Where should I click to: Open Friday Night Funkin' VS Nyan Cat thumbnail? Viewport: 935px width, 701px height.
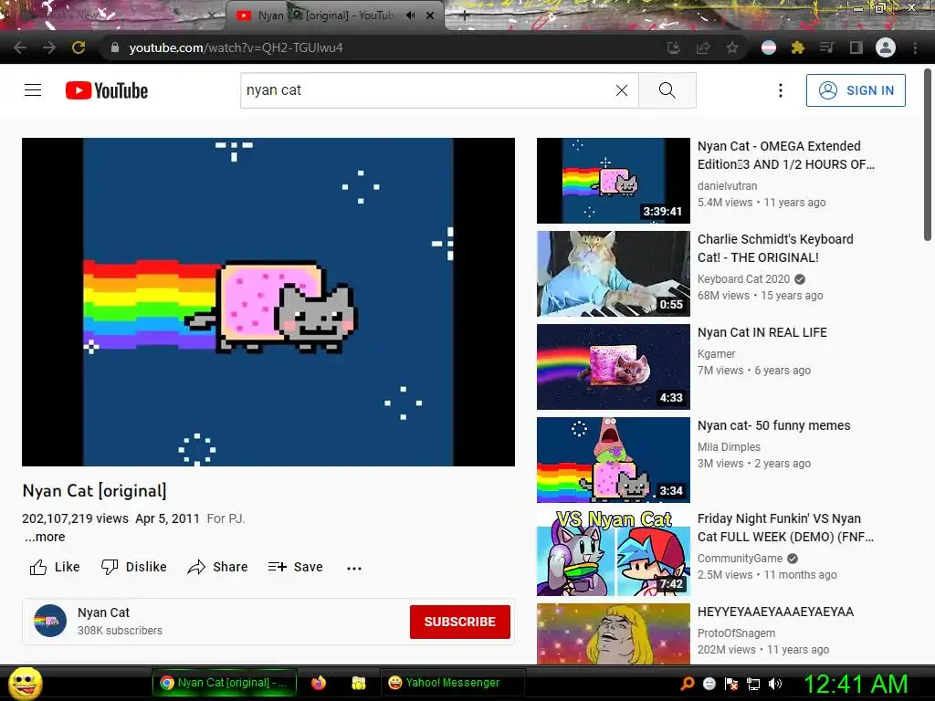point(613,552)
